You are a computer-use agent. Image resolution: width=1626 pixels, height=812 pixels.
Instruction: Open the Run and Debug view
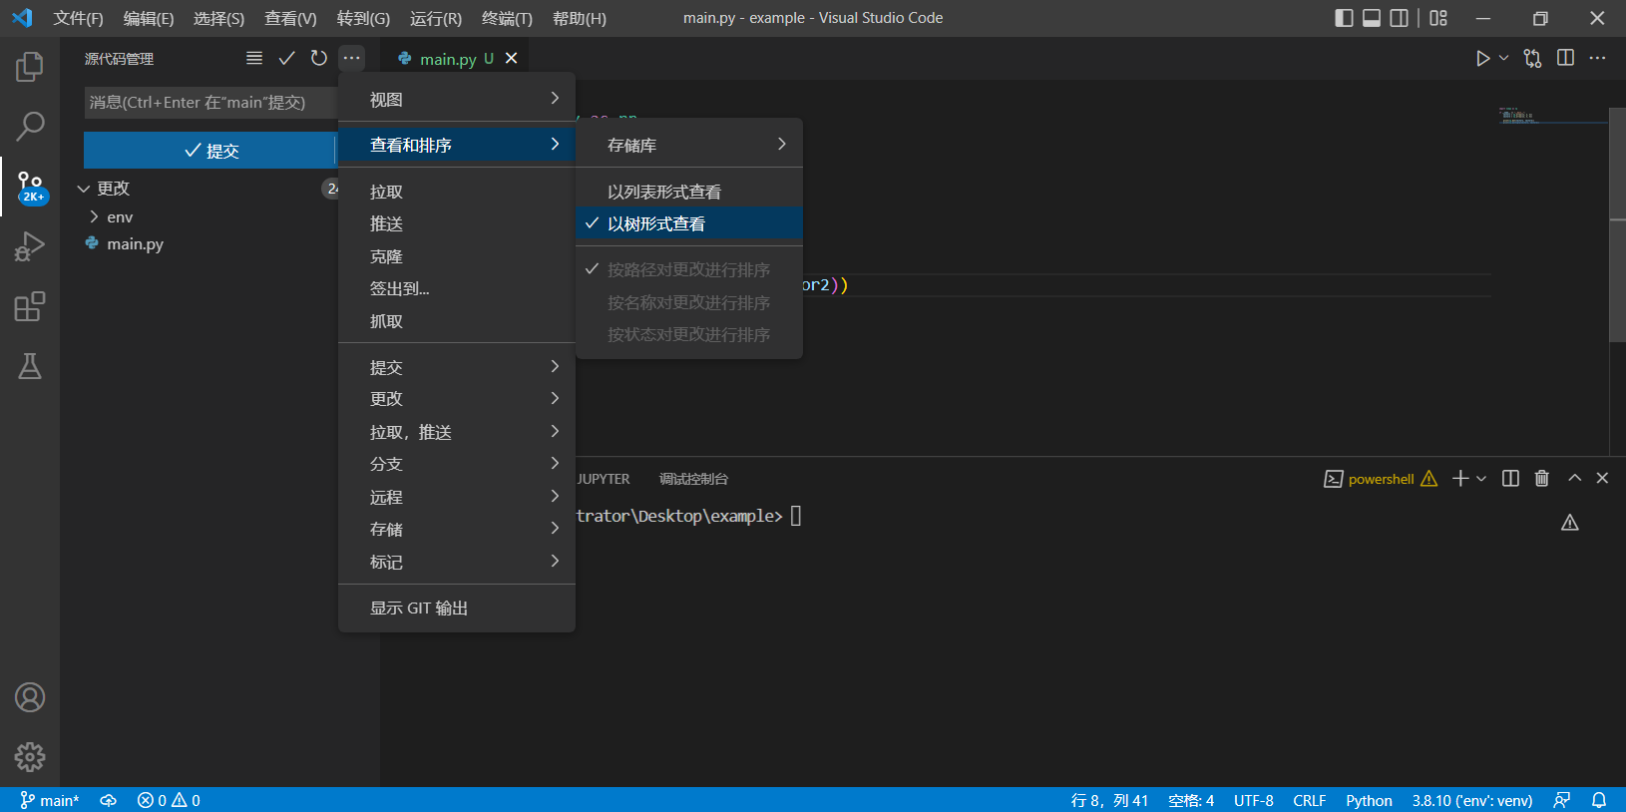click(x=30, y=246)
